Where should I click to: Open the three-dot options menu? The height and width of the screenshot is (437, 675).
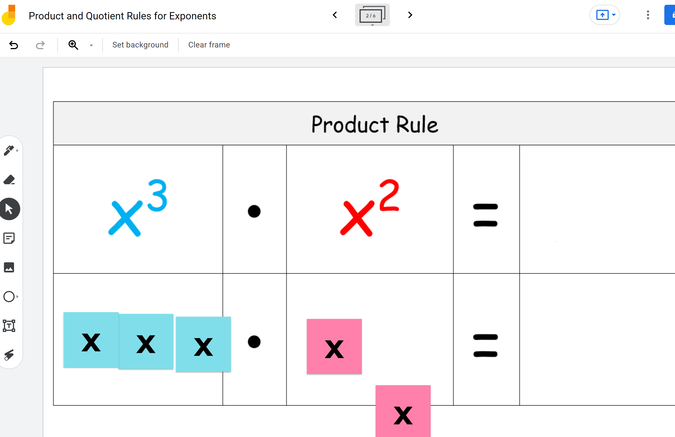tap(648, 15)
